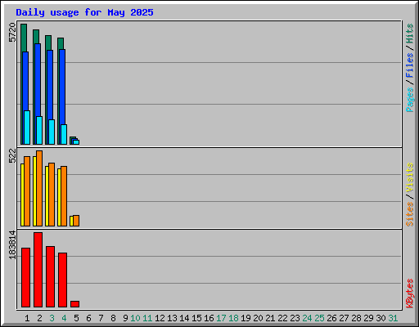The image size is (419, 327).
Task: Click green day label 4 on x-axis
Action: 64,318
